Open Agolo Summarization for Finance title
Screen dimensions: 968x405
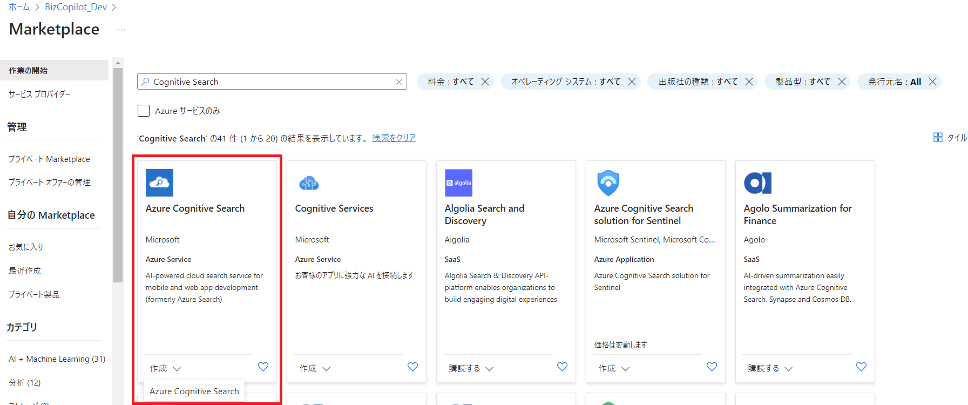pyautogui.click(x=797, y=214)
